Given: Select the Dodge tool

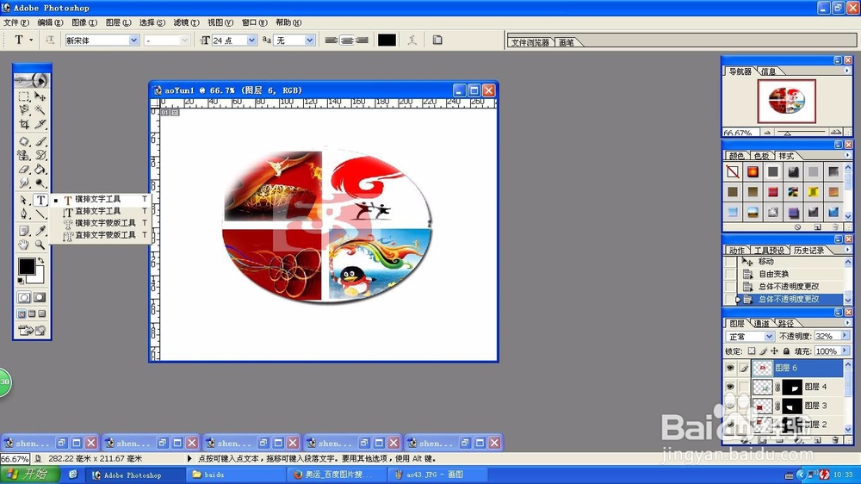Looking at the screenshot, I should click(40, 183).
